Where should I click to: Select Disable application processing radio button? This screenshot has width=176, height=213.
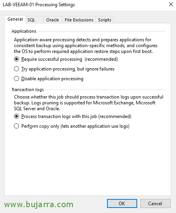click(x=17, y=79)
